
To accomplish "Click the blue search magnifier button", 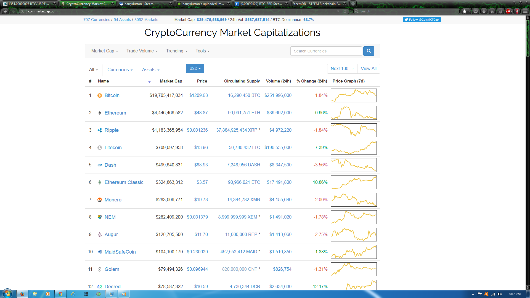I will click(x=369, y=51).
